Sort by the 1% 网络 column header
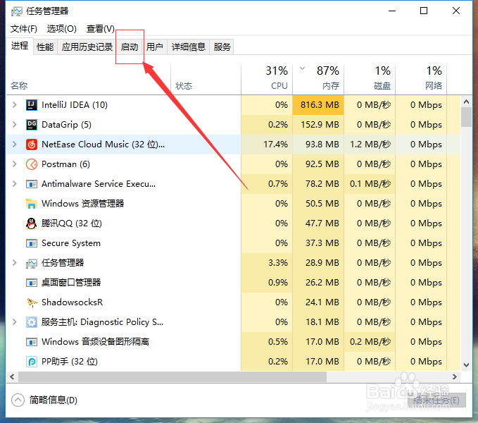Screen dimensions: 478x423 (x=421, y=80)
